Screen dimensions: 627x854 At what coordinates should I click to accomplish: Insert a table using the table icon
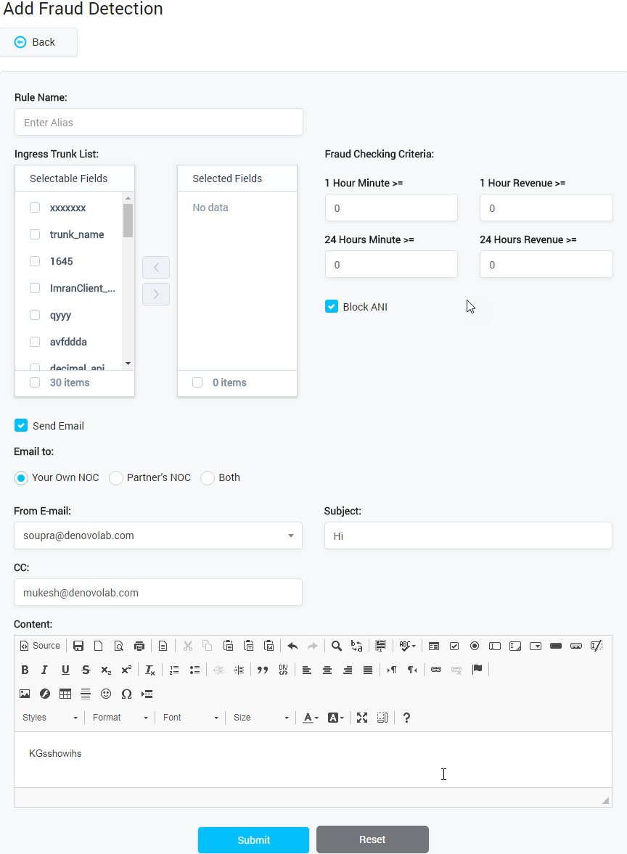pyautogui.click(x=65, y=694)
